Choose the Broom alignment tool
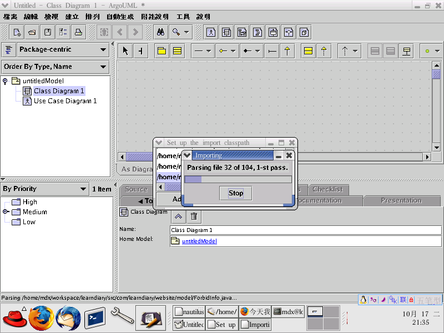The width and height of the screenshot is (444, 333). [x=141, y=51]
